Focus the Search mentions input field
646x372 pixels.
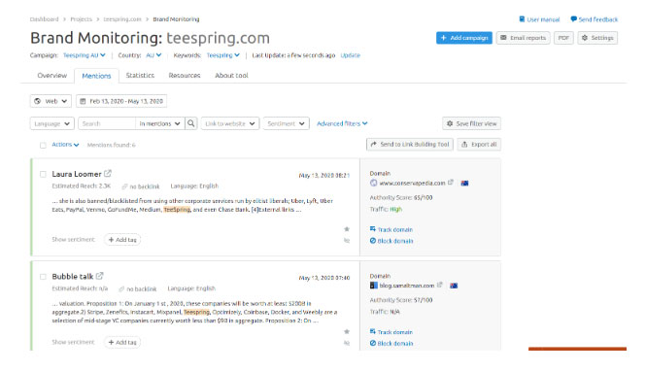click(x=107, y=123)
